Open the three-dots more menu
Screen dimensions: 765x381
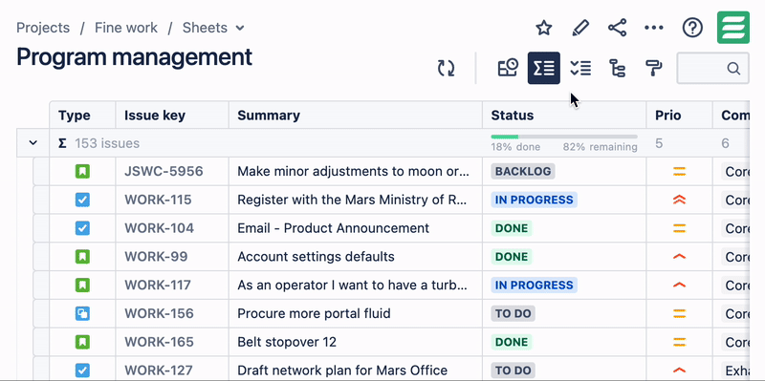point(654,28)
